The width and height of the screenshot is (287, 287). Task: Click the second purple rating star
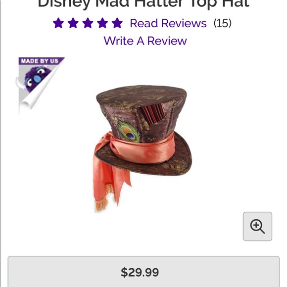pyautogui.click(x=73, y=23)
